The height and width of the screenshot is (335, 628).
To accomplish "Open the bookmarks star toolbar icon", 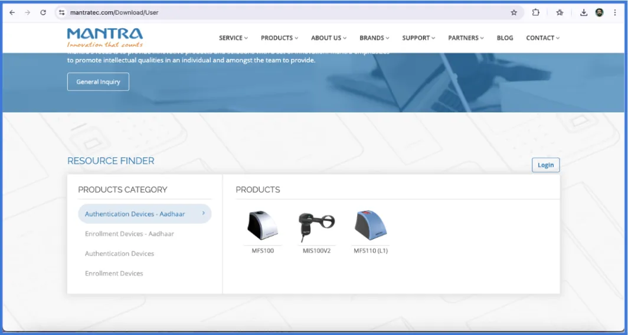I will (x=560, y=13).
